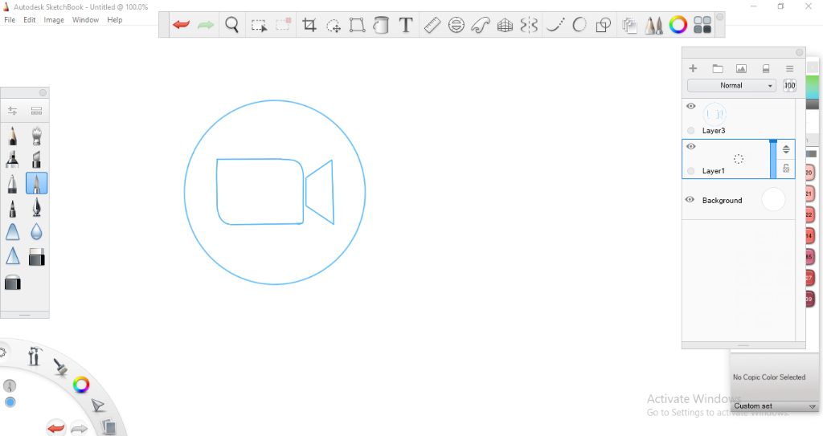Select the Marker brush
Image resolution: width=823 pixels, height=436 pixels.
(13, 160)
